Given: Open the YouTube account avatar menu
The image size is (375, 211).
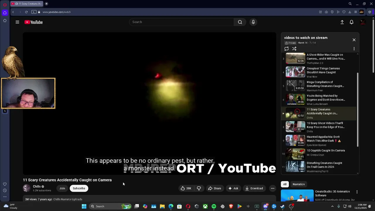Looking at the screenshot, I should pos(363,22).
